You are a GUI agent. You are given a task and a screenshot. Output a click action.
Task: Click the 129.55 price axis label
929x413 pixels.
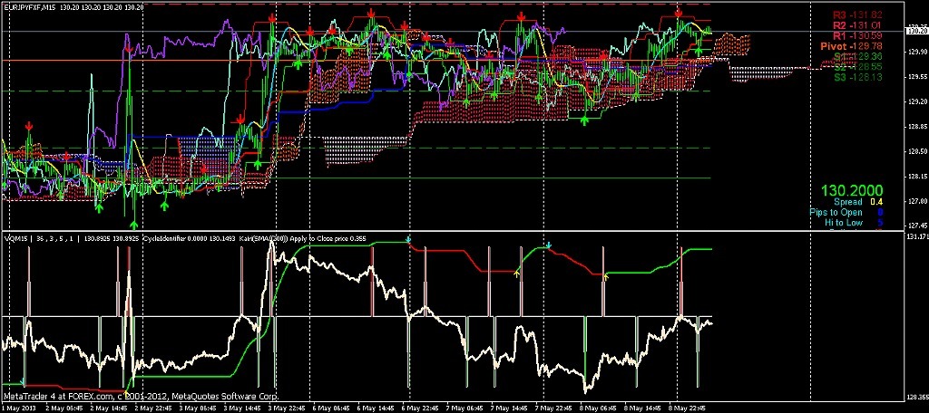[916, 76]
